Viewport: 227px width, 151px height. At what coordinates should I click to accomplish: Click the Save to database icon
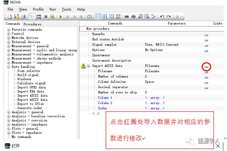pyautogui.click(x=16, y=16)
